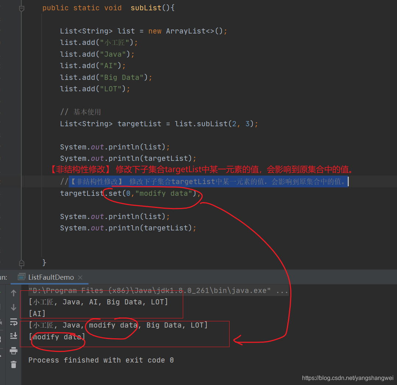Click targetList.set modify data line
The width and height of the screenshot is (397, 385).
(x=130, y=194)
